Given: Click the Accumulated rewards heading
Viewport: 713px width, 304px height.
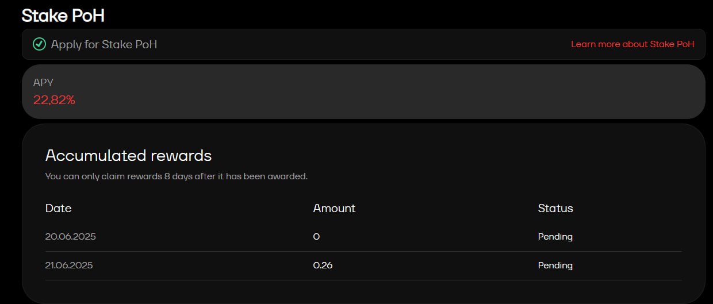Looking at the screenshot, I should pos(128,155).
